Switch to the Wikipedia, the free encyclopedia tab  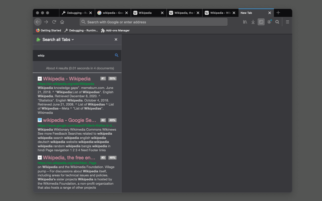coord(184,13)
